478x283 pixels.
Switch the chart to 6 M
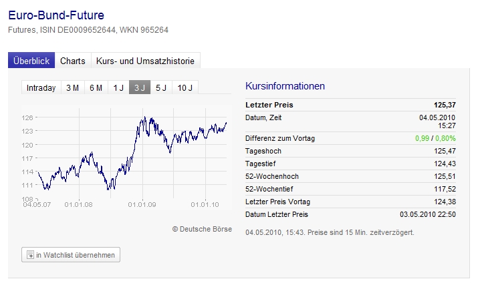[96, 88]
